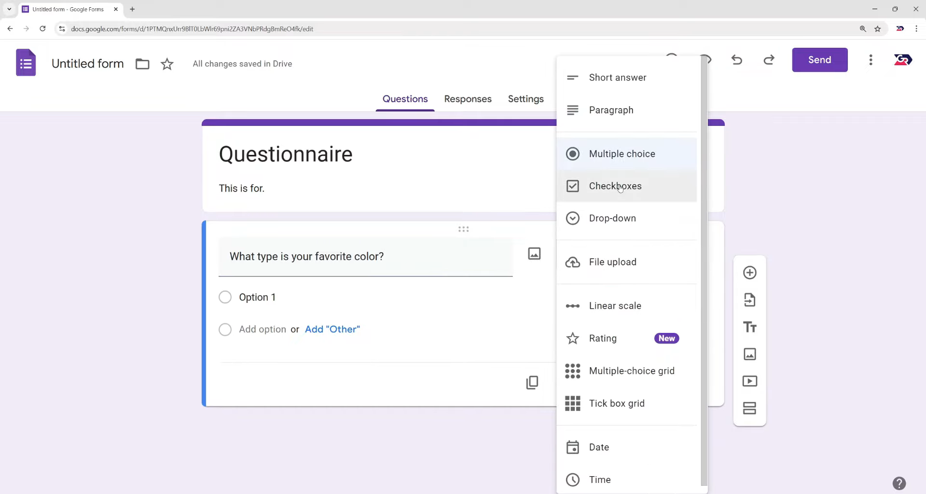The image size is (926, 494).
Task: Click the question type menu scrollbar
Action: pyautogui.click(x=704, y=272)
